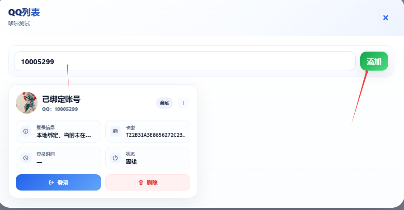Close the QQ列表 dialog
Screen dimensions: 404x210
pos(385,18)
